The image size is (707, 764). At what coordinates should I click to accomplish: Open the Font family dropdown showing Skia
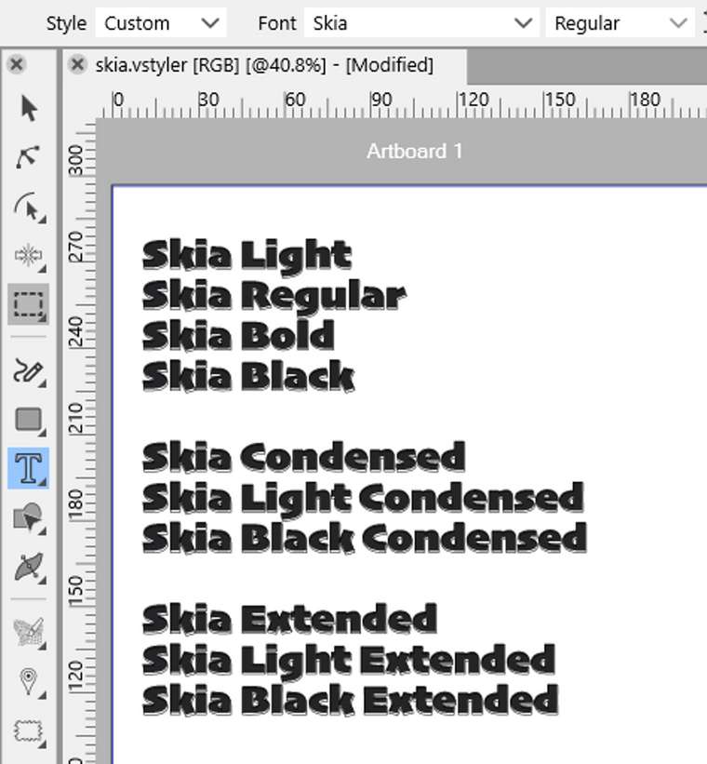(421, 23)
